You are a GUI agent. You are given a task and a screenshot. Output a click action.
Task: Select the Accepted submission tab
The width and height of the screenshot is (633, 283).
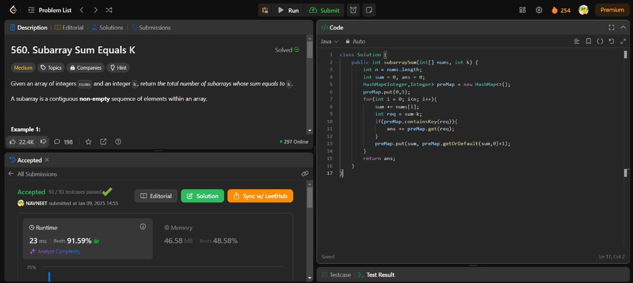coord(26,160)
